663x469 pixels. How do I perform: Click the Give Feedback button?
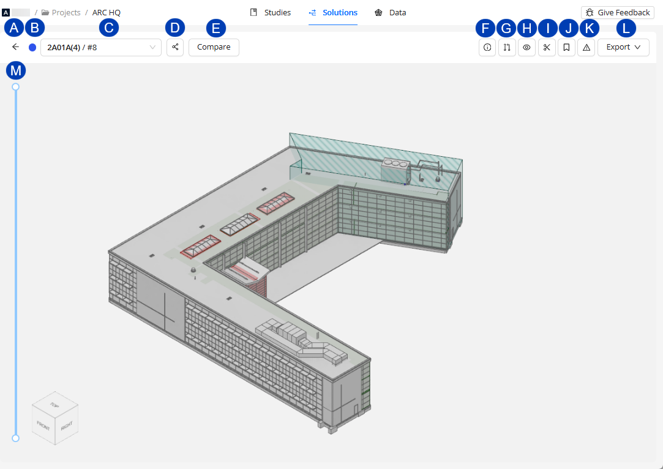[618, 13]
